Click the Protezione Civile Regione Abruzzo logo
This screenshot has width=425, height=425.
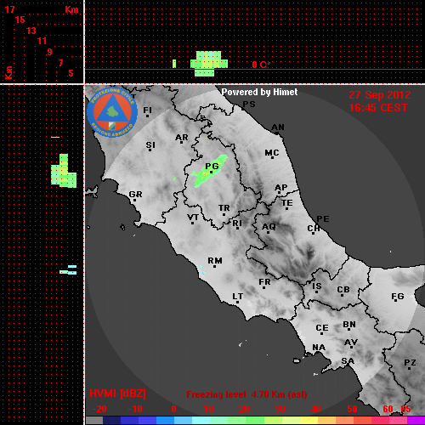tap(112, 113)
